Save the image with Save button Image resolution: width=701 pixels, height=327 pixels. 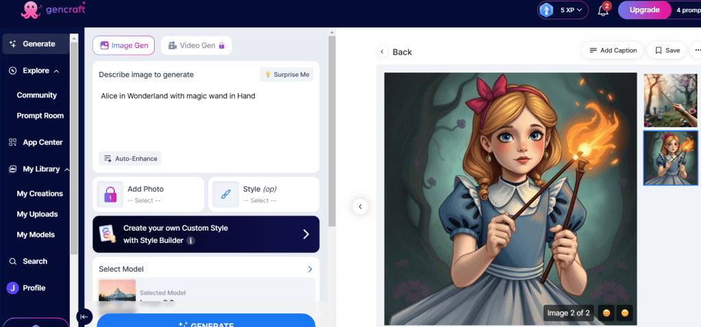coord(667,51)
